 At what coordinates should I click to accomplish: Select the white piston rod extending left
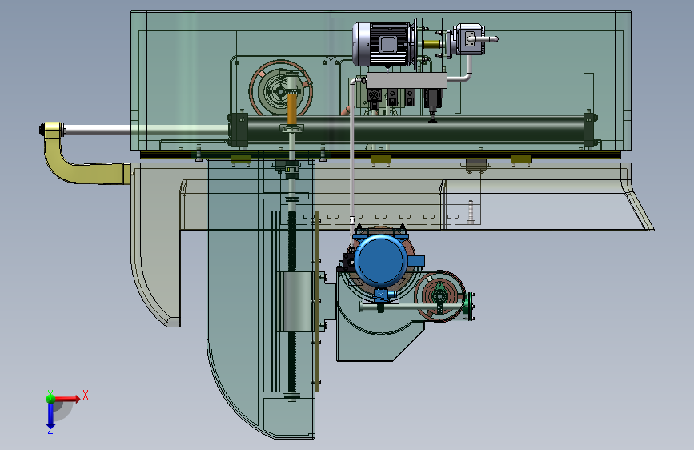point(146,130)
